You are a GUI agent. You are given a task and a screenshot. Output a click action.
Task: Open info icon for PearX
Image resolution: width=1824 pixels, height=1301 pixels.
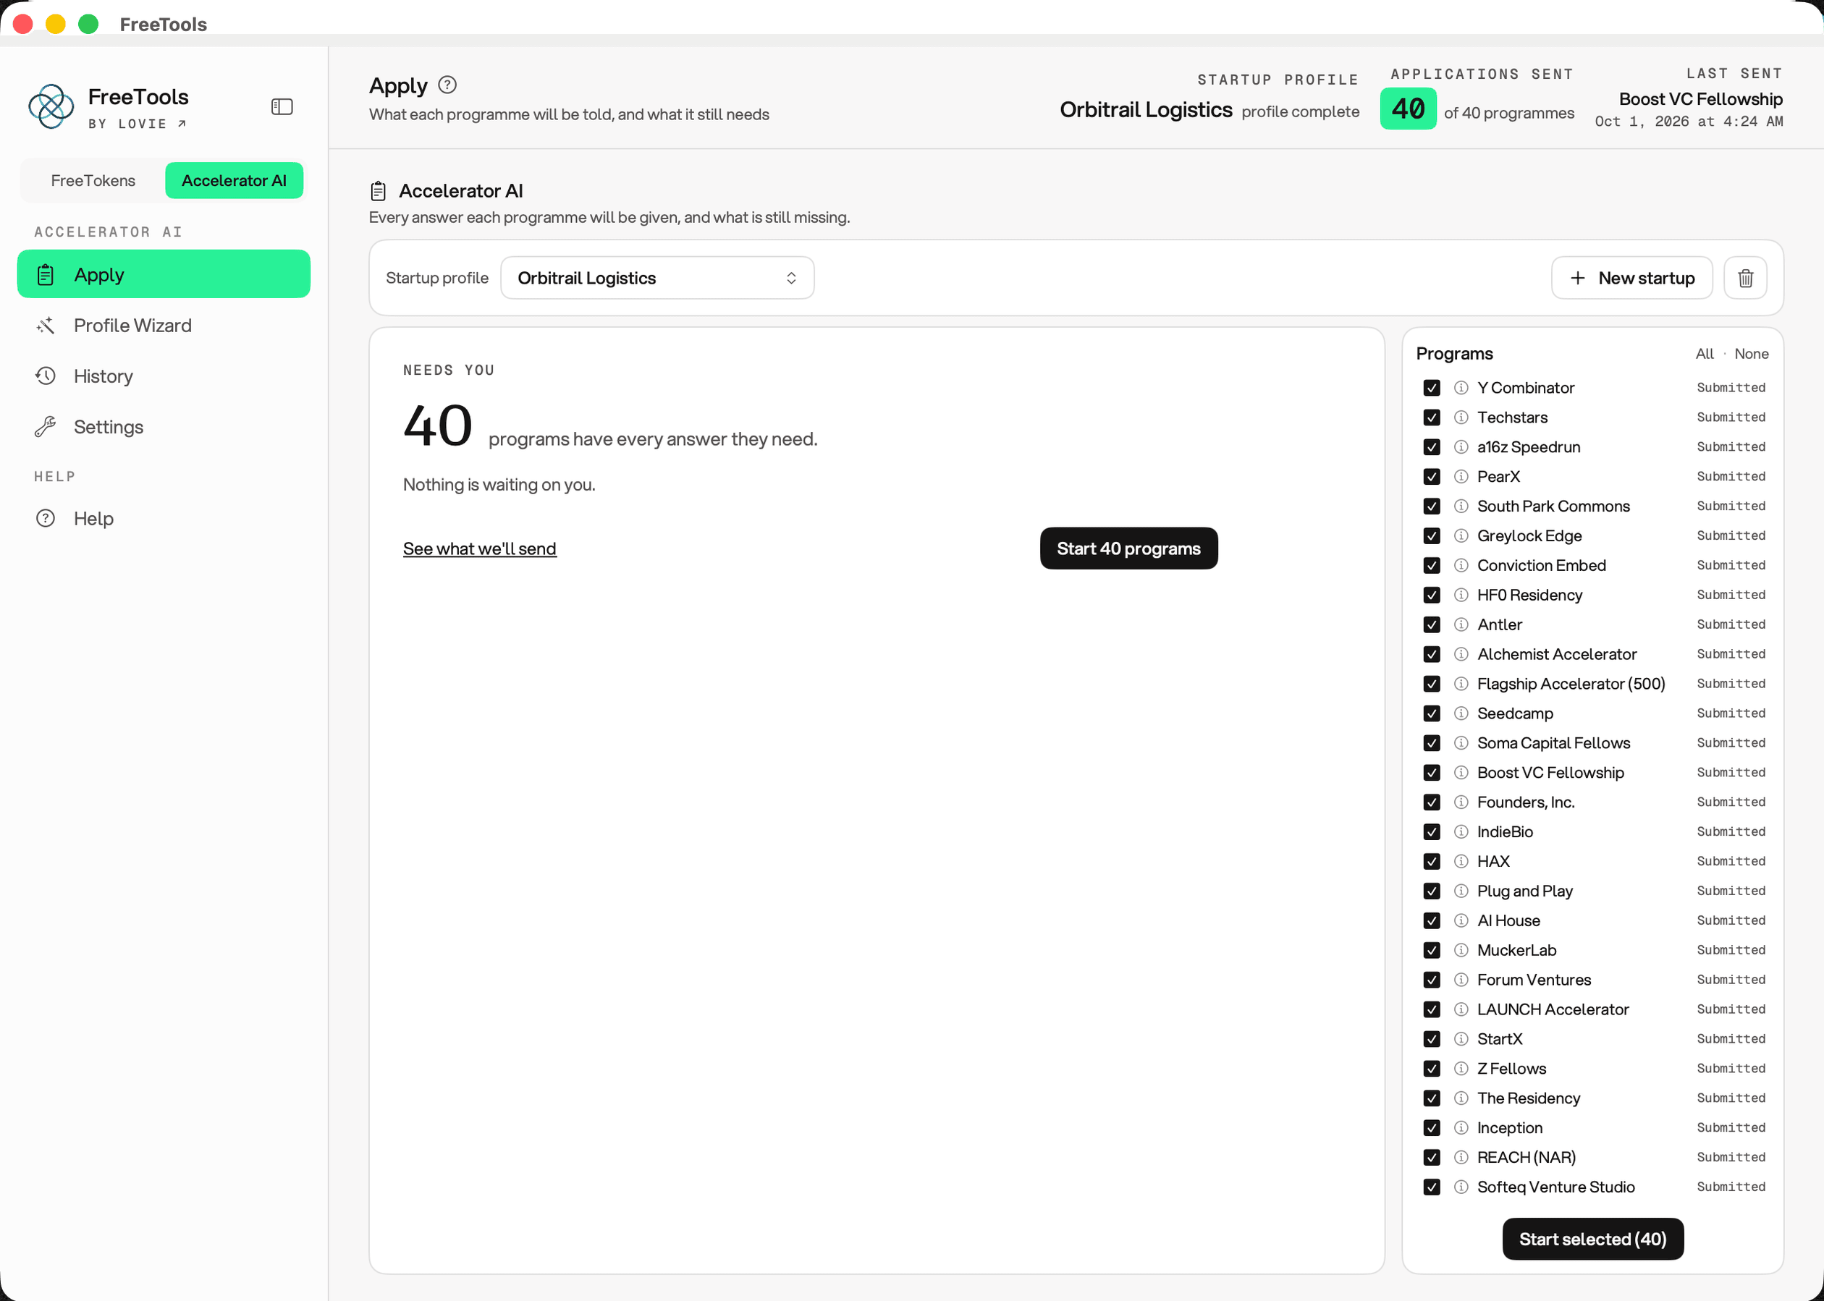1461,477
